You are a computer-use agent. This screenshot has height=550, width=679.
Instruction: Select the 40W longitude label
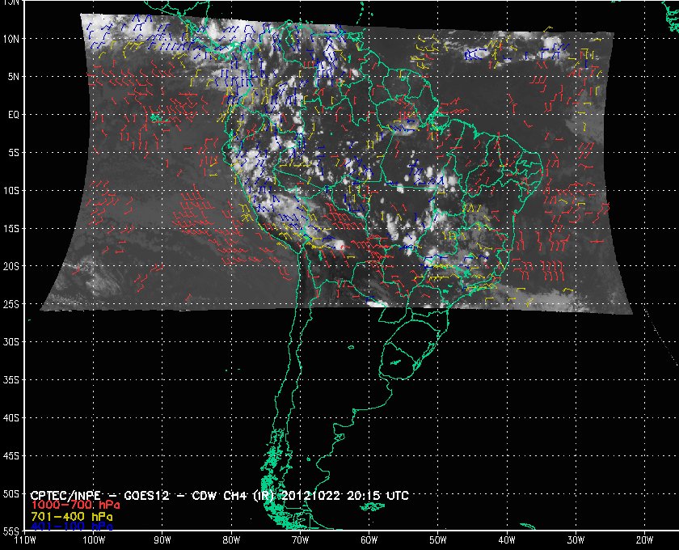[x=507, y=540]
